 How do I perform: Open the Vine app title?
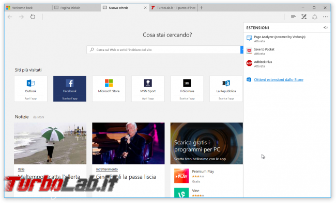(195, 191)
